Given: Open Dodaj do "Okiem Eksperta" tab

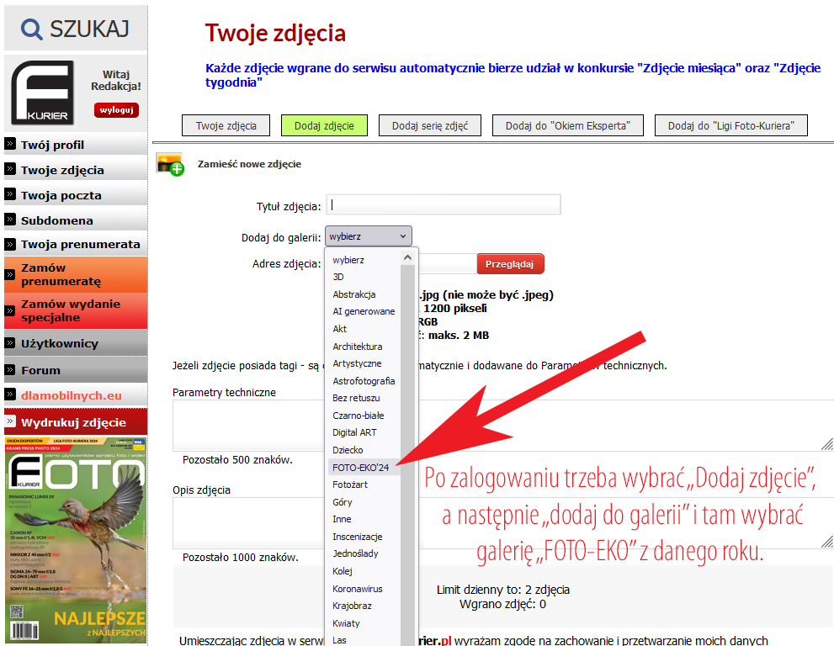Looking at the screenshot, I should pyautogui.click(x=568, y=126).
